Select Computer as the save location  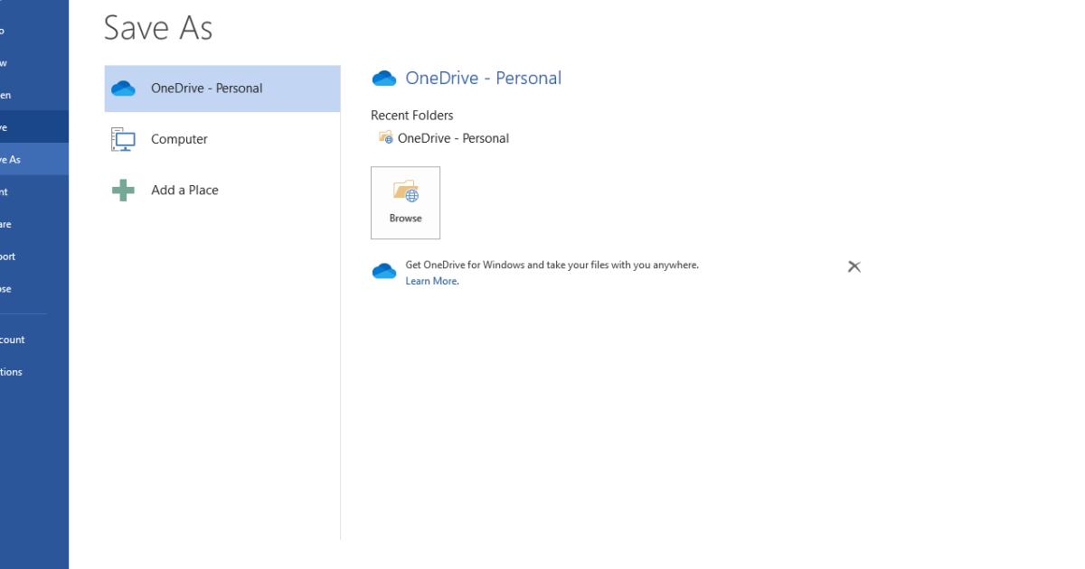click(179, 138)
